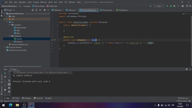This screenshot has height=108, width=192.
Task: Rerun Main in Run panel
Action: (x=5, y=73)
